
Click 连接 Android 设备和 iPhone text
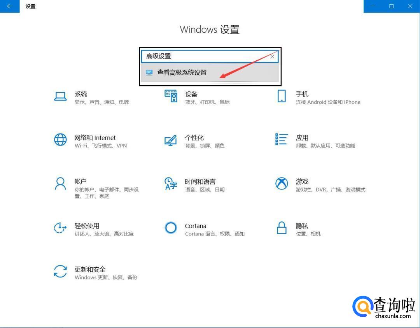coord(328,102)
